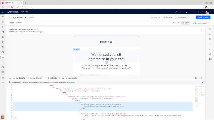
Task: Click Create with Copilot link
Action: 37,32
